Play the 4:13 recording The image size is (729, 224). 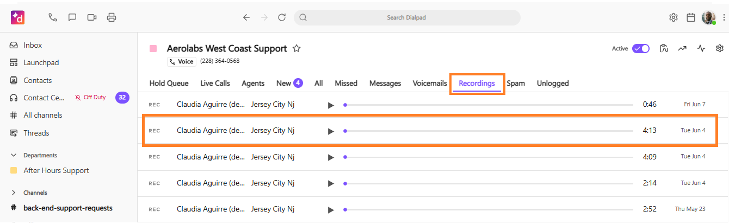click(331, 131)
